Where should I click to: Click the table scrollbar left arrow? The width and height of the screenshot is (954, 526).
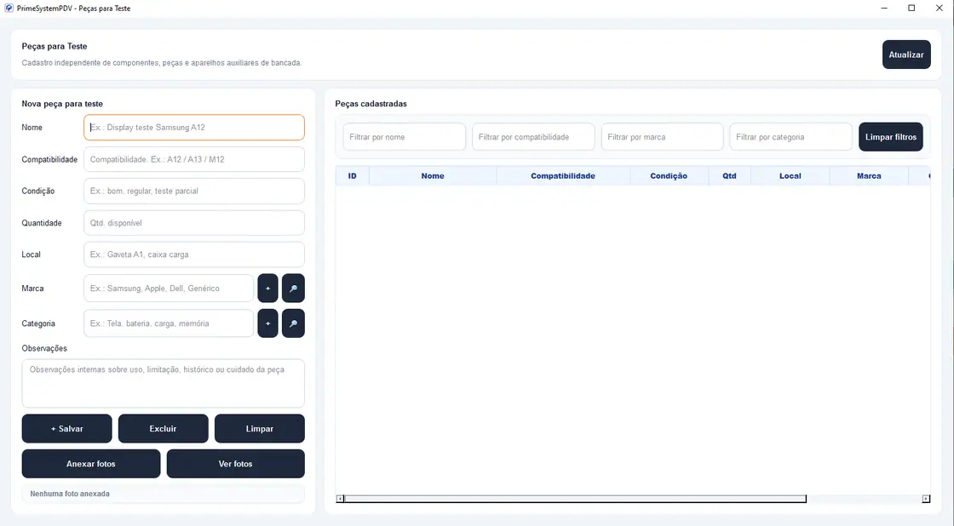pos(340,499)
